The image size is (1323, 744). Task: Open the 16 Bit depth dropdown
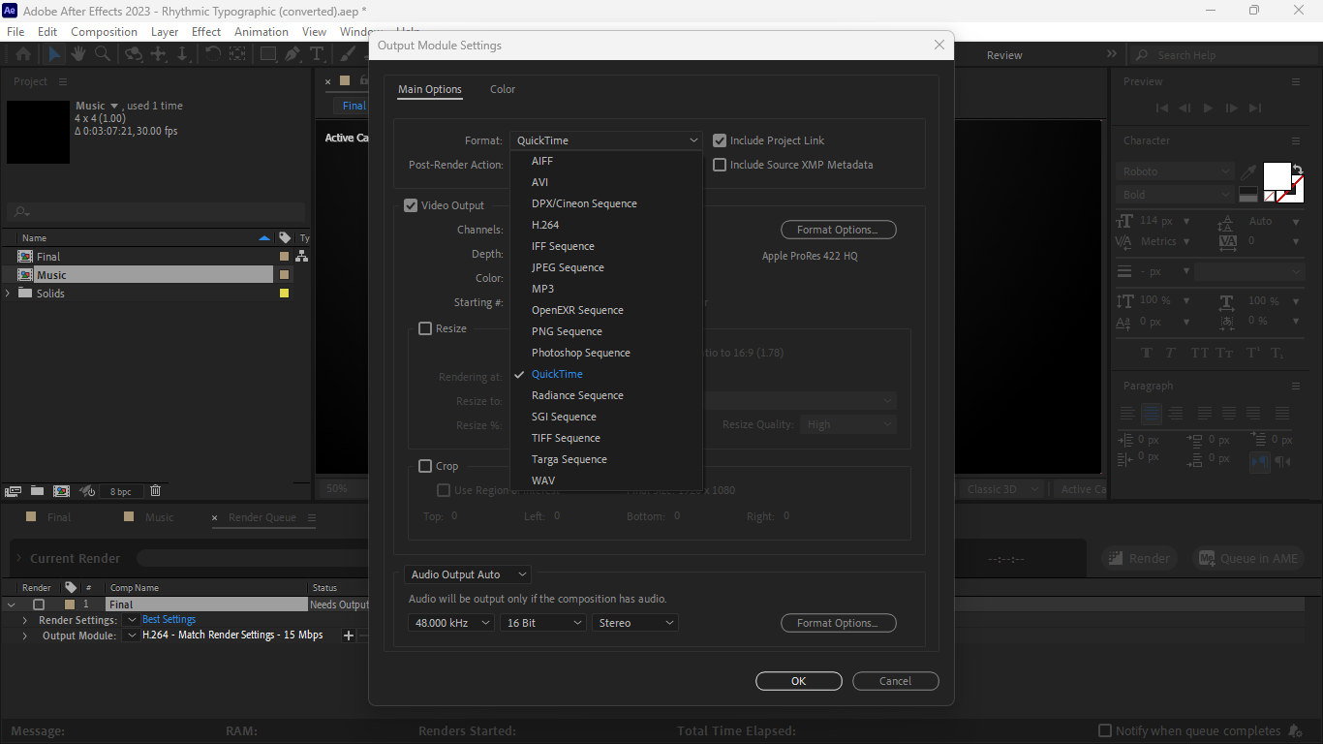point(543,623)
